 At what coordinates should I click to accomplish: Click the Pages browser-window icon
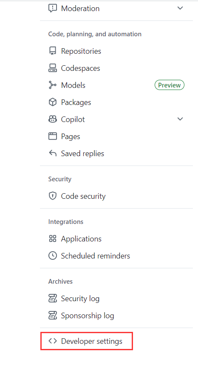(53, 136)
